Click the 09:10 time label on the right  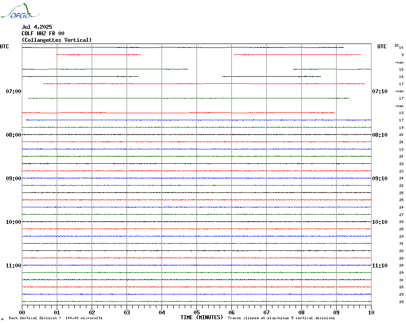pos(380,179)
